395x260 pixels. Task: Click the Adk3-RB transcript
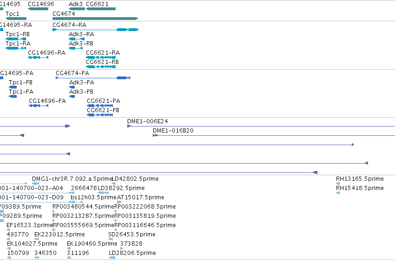click(x=76, y=48)
